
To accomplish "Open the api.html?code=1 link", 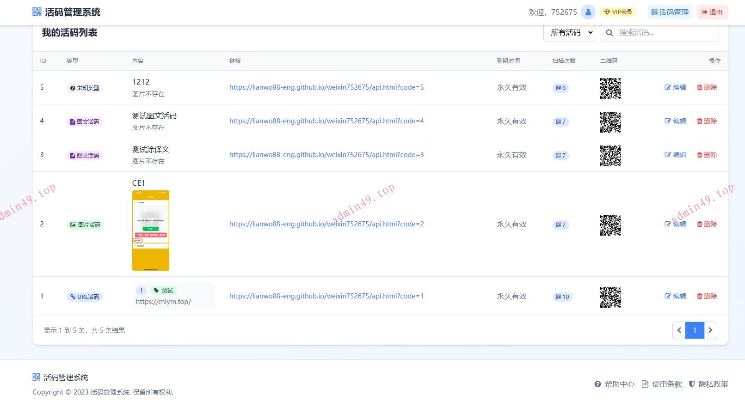I will [x=326, y=296].
